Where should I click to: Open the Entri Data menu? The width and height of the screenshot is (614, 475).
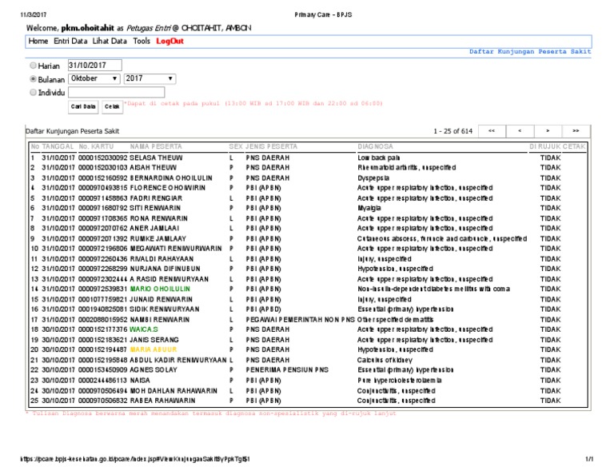(x=70, y=41)
